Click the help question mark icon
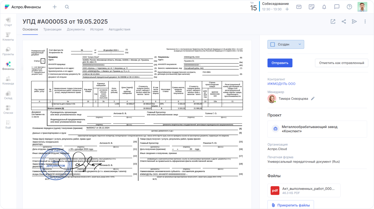Image resolution: width=374 pixels, height=209 pixels. [x=349, y=7]
